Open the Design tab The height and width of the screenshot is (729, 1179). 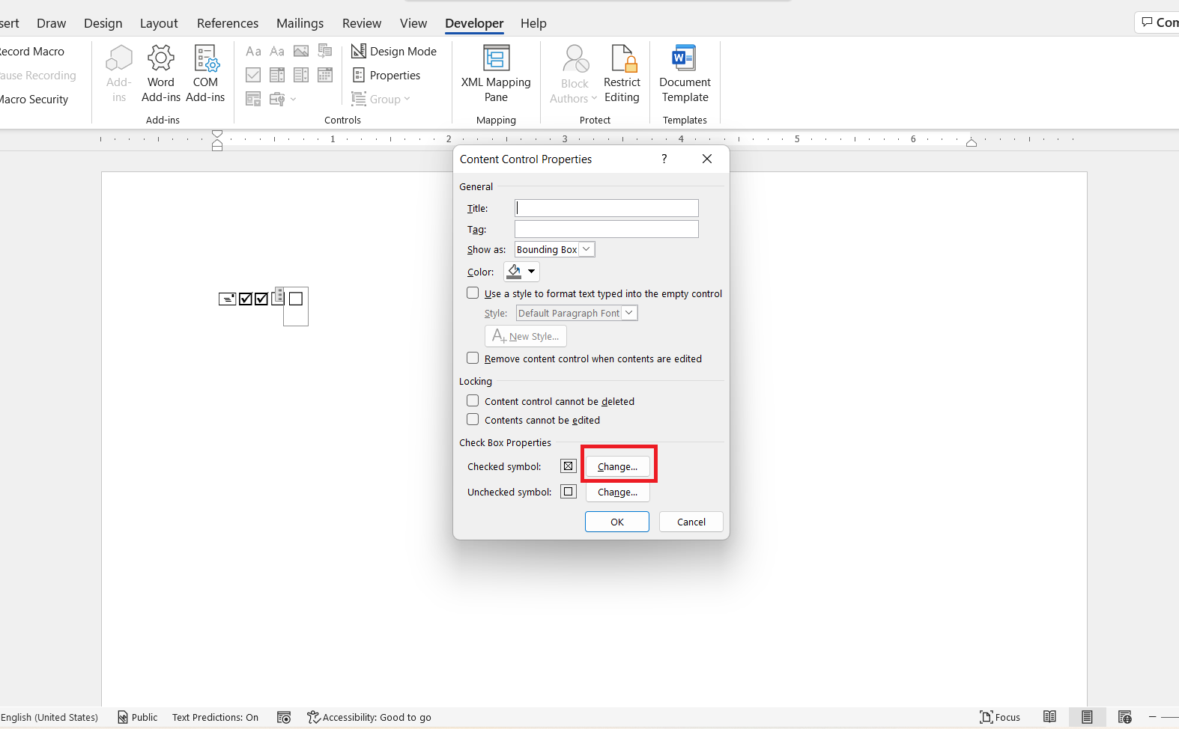click(x=103, y=23)
